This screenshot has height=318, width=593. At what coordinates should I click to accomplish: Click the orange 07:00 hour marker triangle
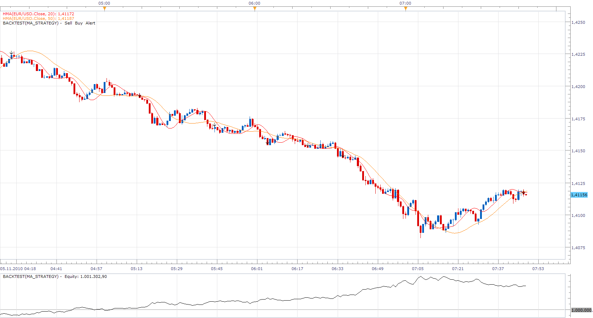(406, 9)
